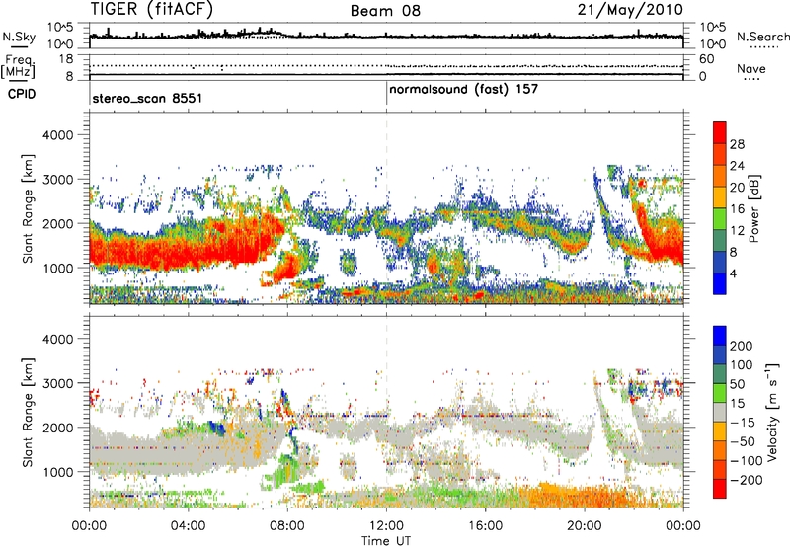The height and width of the screenshot is (547, 790).
Task: Click the 'Freq. [MHz]' axis label
Action: [x=19, y=67]
